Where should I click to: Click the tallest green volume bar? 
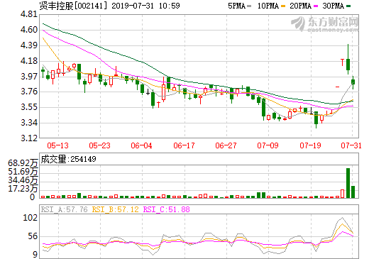coord(348,183)
